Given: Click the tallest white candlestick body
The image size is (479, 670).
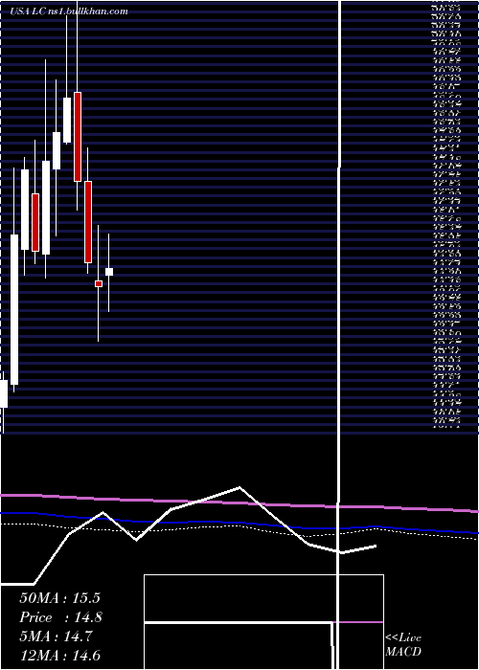Looking at the screenshot, I should (14, 309).
